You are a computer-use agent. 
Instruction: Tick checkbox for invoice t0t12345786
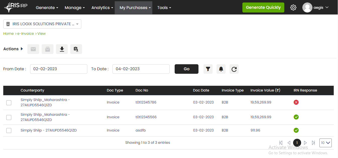pyautogui.click(x=9, y=102)
